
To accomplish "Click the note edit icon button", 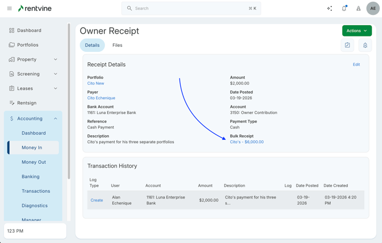I will pyautogui.click(x=347, y=45).
